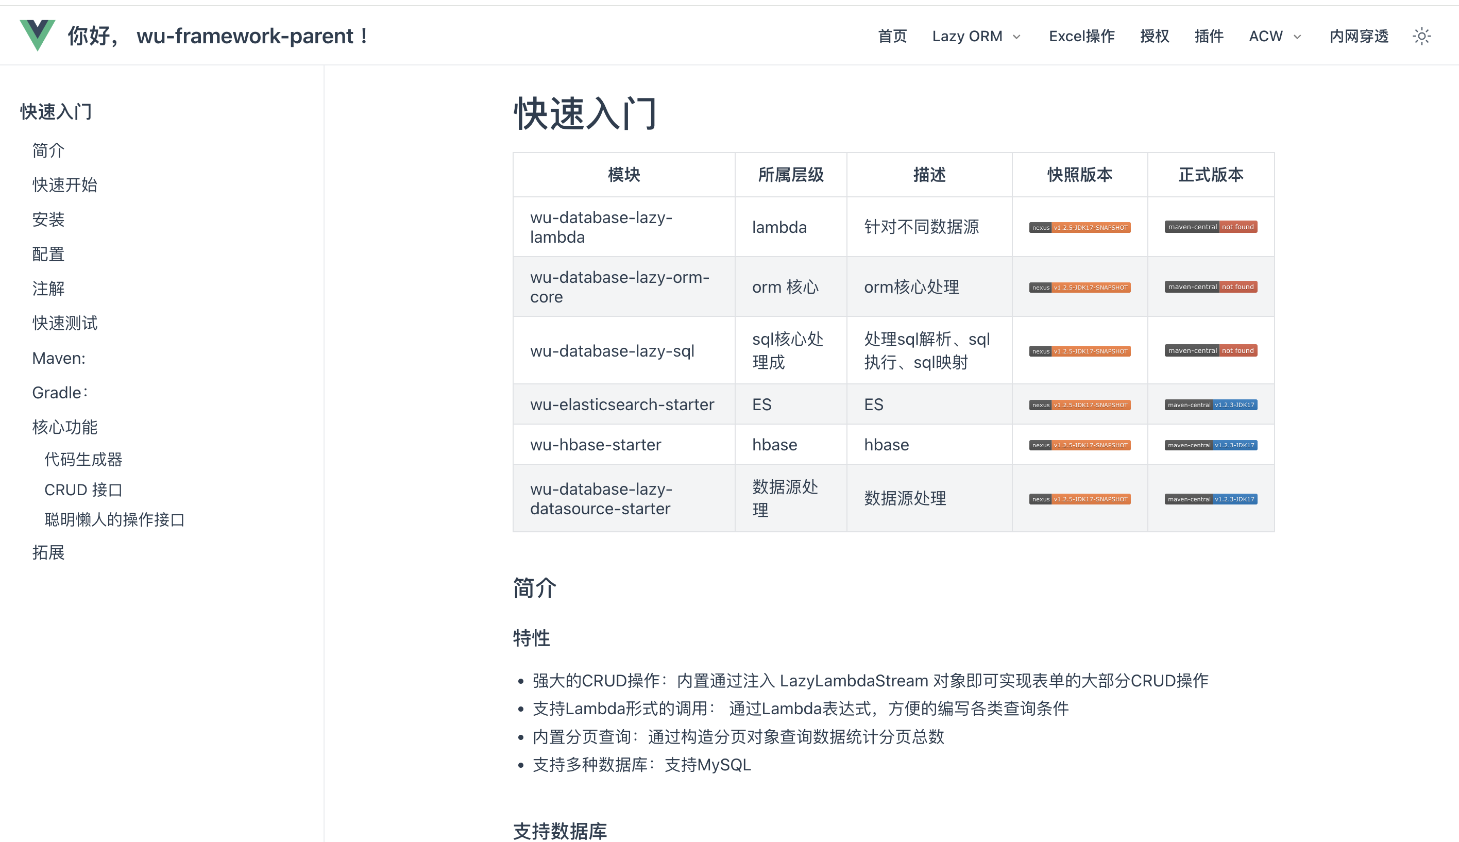Open CRUD 接口 in the sidebar
The width and height of the screenshot is (1459, 842).
tap(83, 490)
